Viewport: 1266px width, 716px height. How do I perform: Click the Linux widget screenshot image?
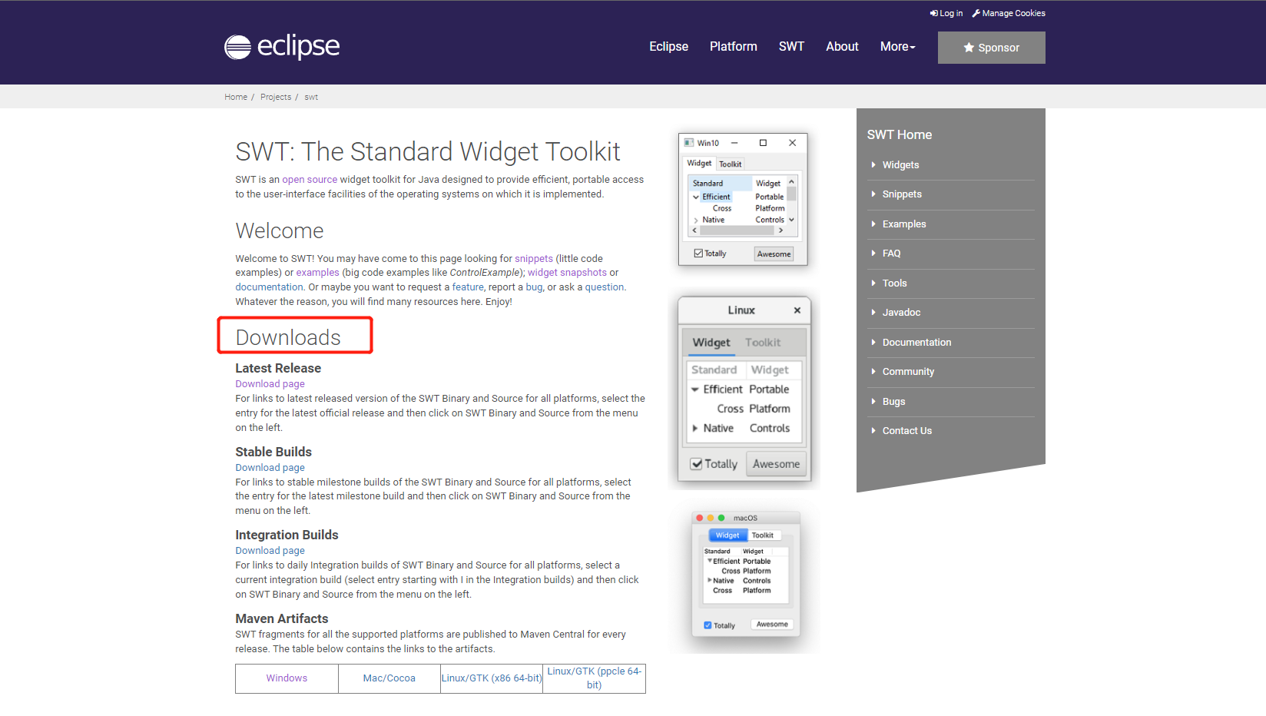[744, 390]
